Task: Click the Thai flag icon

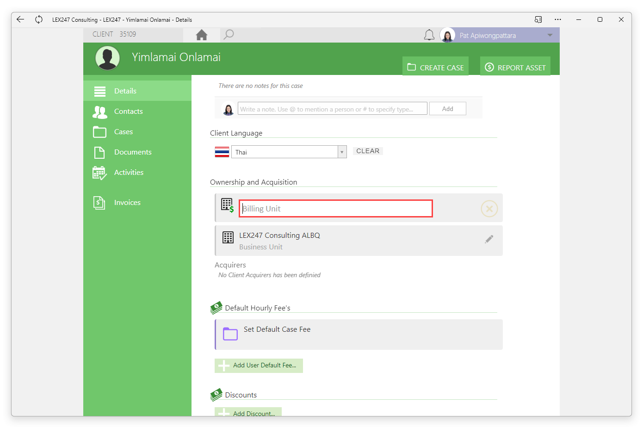Action: 222,152
